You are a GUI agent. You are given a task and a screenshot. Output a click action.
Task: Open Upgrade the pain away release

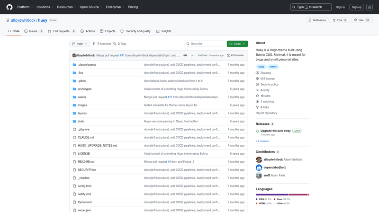(275, 131)
